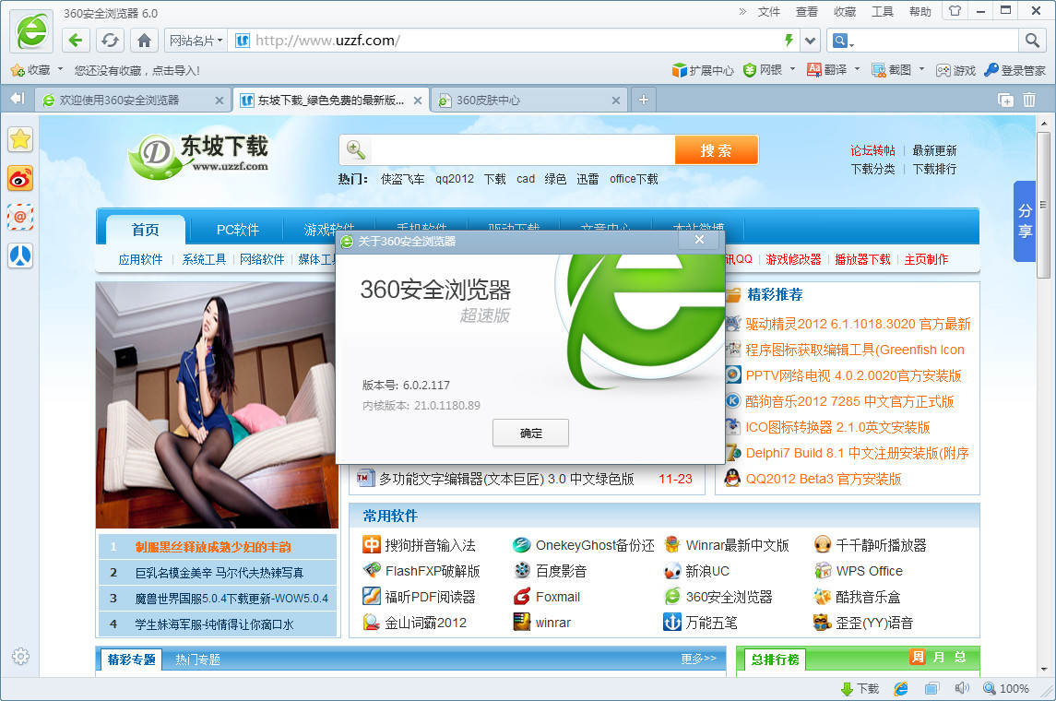Expand the 网银 dropdown arrow
This screenshot has width=1056, height=701.
pyautogui.click(x=792, y=69)
